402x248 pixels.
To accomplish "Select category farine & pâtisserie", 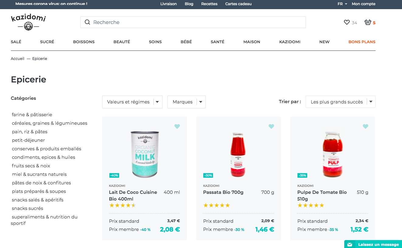I will 32,115.
